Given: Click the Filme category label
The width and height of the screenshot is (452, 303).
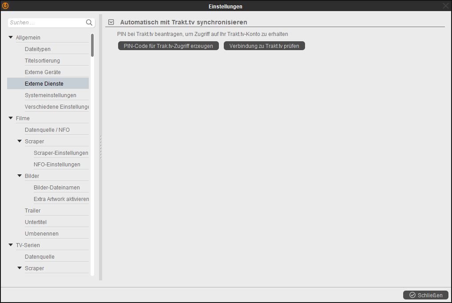Looking at the screenshot, I should tap(23, 118).
